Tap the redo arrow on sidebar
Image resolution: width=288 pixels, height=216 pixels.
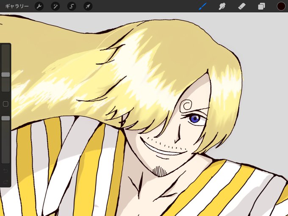6,182
